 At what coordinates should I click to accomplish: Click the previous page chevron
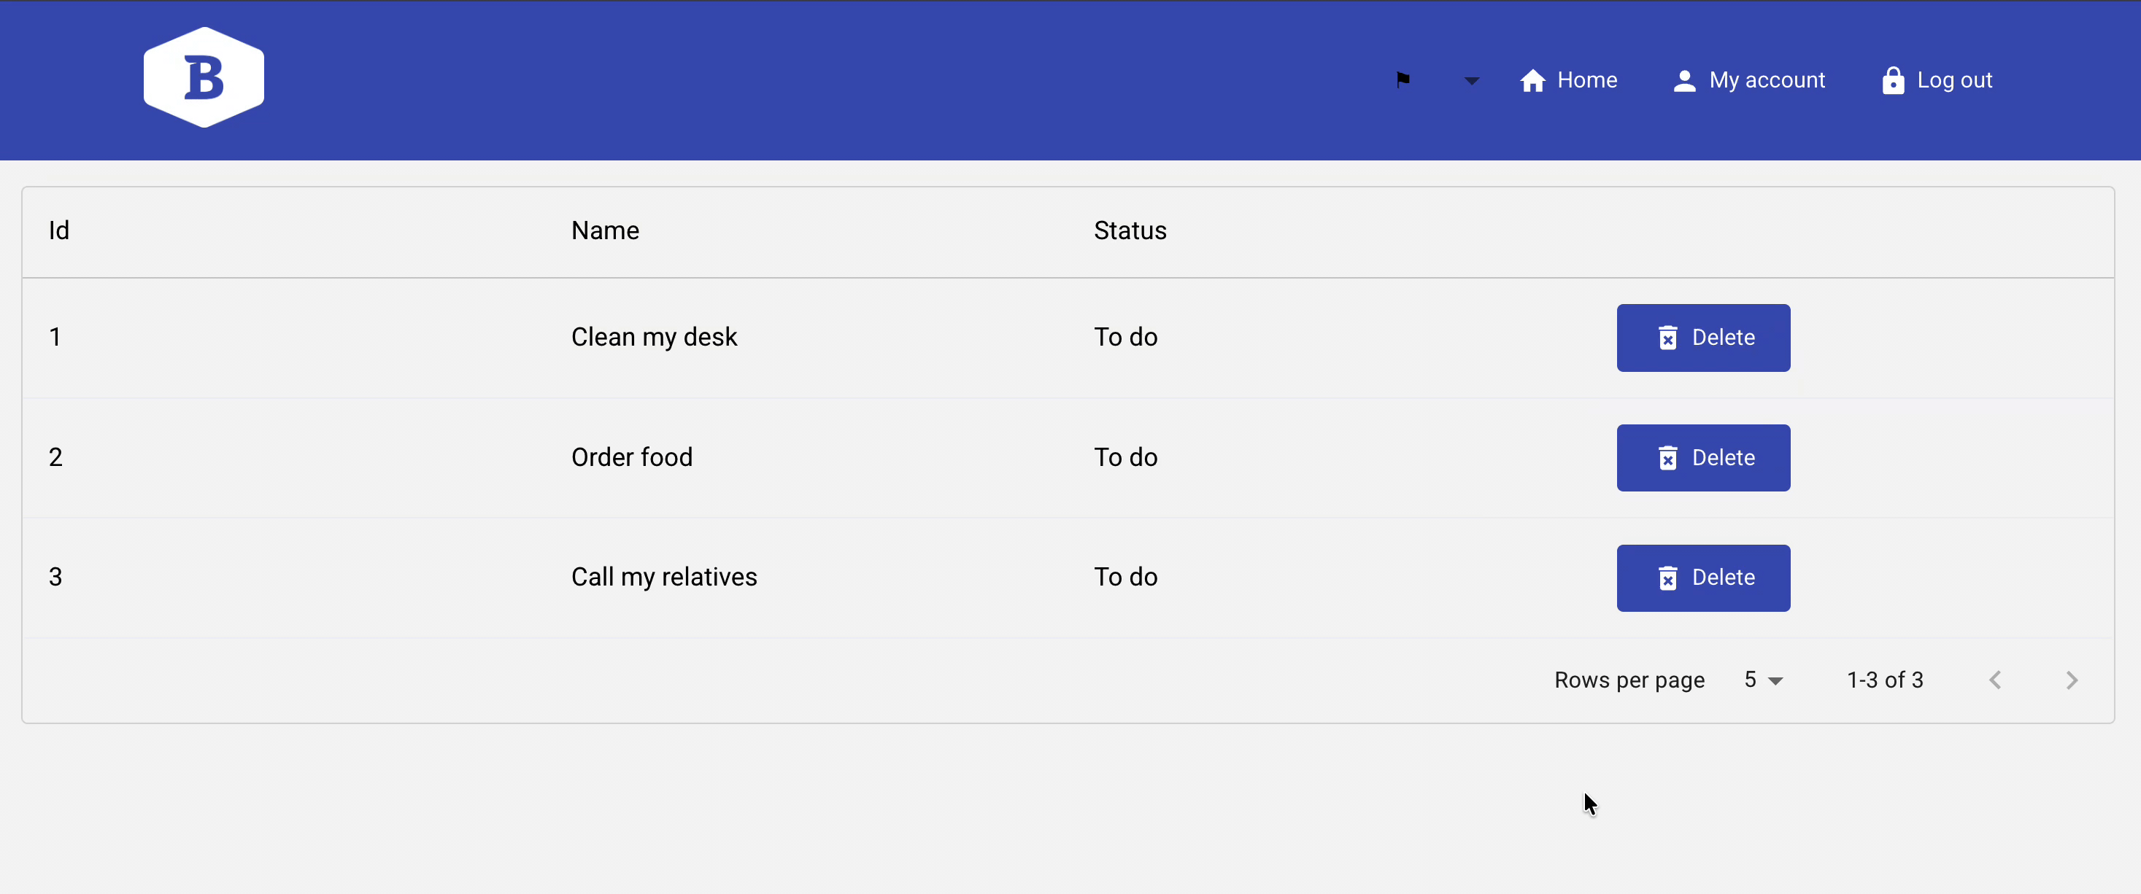1995,680
